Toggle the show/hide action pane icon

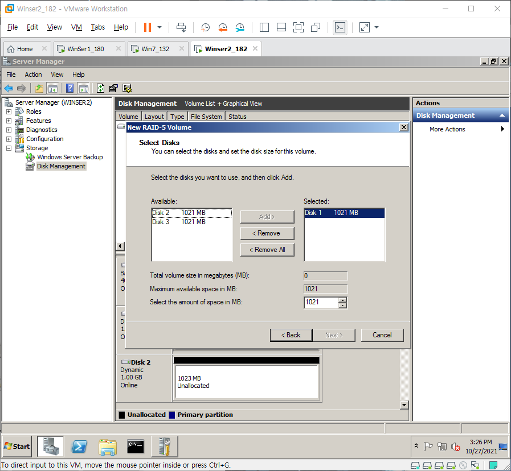pos(83,88)
